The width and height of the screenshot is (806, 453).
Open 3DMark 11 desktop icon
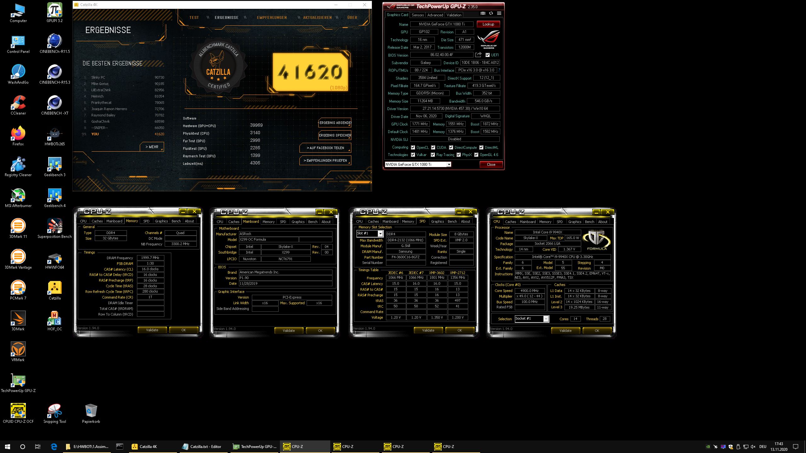18,228
